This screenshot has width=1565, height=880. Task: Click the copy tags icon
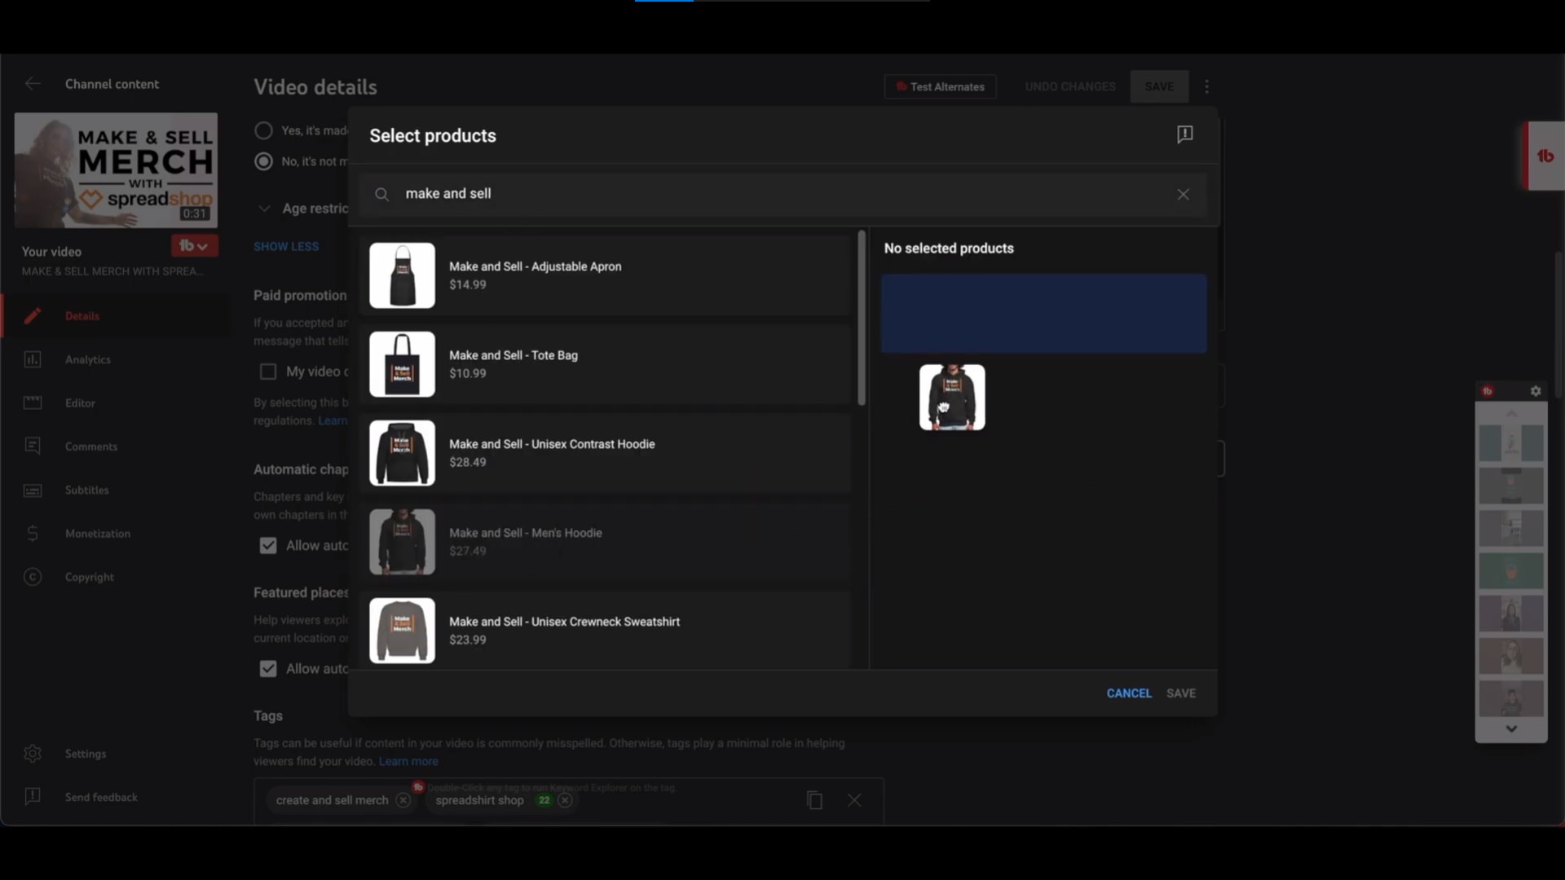tap(814, 800)
